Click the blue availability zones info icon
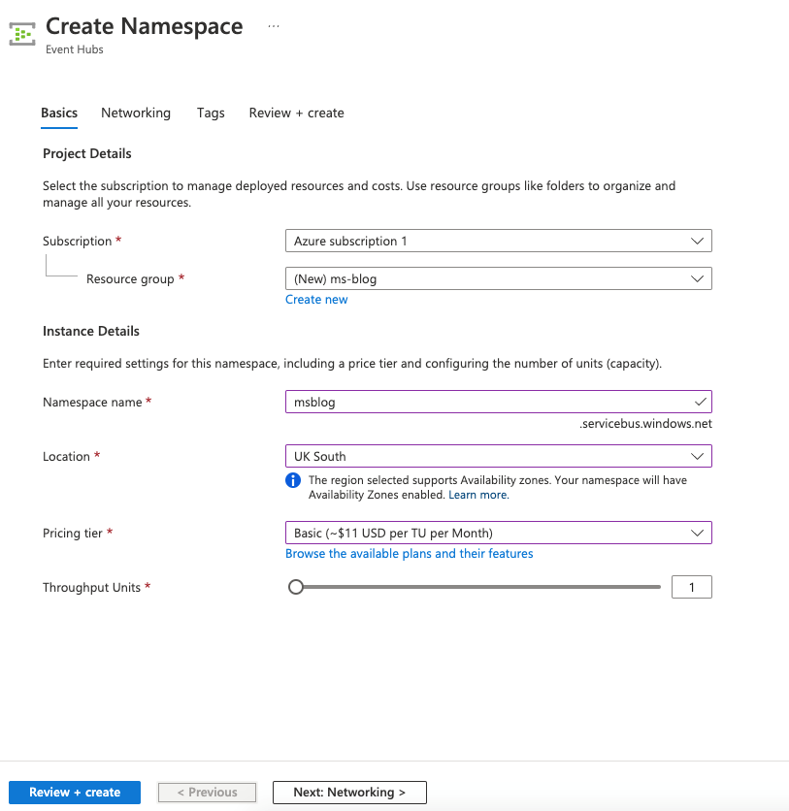The width and height of the screenshot is (789, 811). (293, 480)
